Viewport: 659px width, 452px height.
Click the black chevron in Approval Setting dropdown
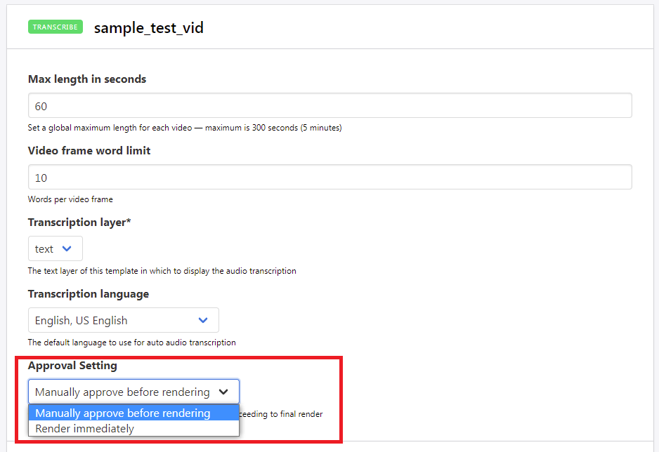tap(223, 392)
